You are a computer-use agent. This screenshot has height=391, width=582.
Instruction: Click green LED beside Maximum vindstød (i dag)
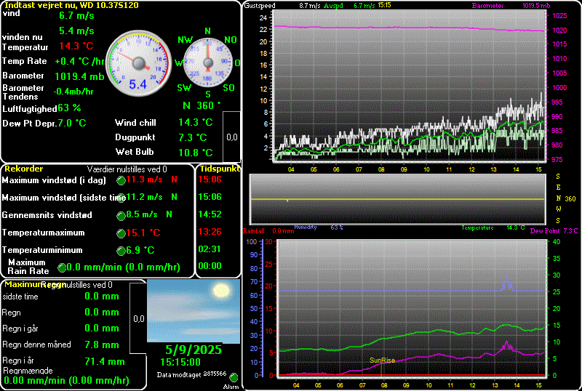(x=121, y=181)
